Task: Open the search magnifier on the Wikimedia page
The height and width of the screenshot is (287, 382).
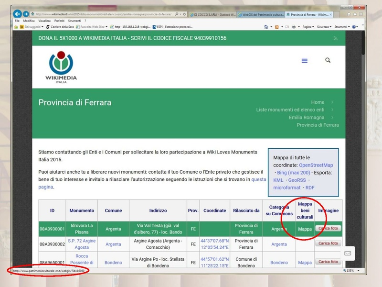Action: pyautogui.click(x=328, y=61)
